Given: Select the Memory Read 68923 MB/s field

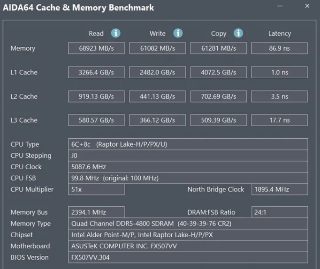Looking at the screenshot, I should pyautogui.click(x=96, y=48).
